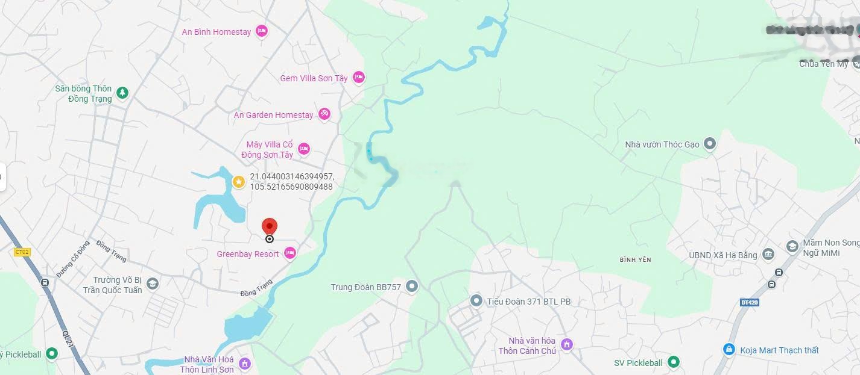Open the UBND Xã Hạ Bằng government icon

click(x=768, y=254)
